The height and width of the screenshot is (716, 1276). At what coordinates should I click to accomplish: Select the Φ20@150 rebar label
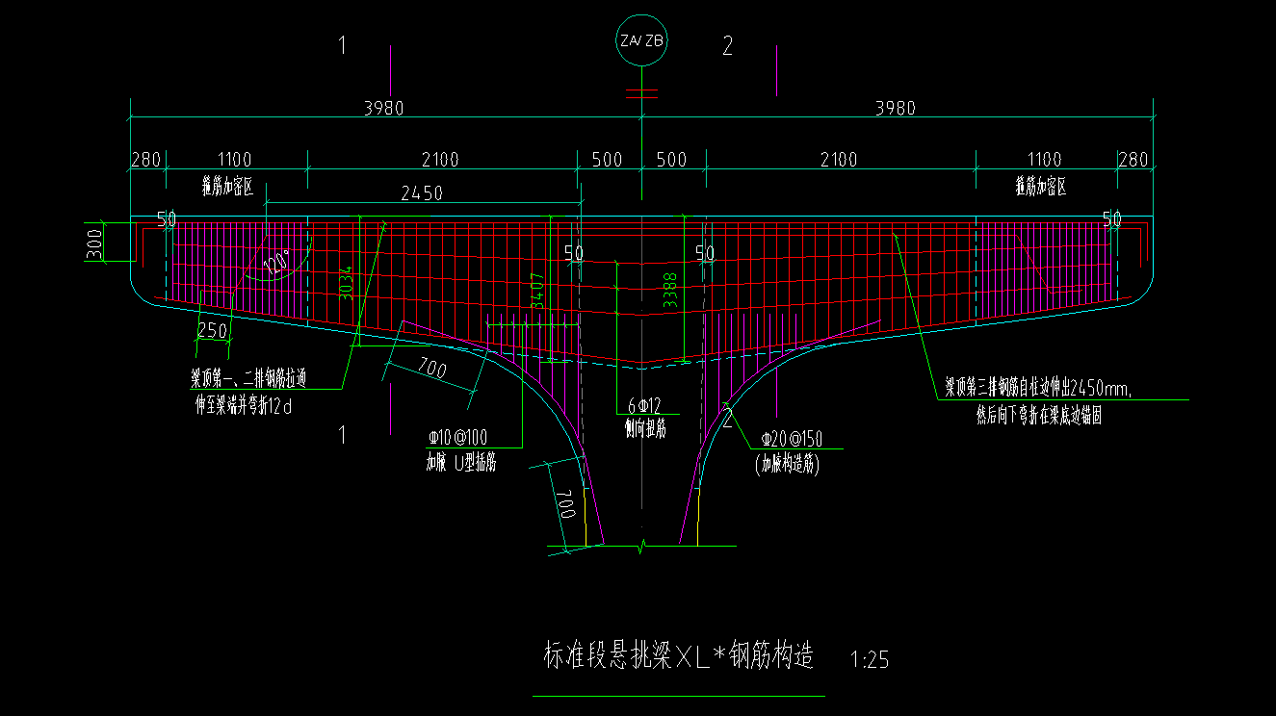[x=792, y=439]
